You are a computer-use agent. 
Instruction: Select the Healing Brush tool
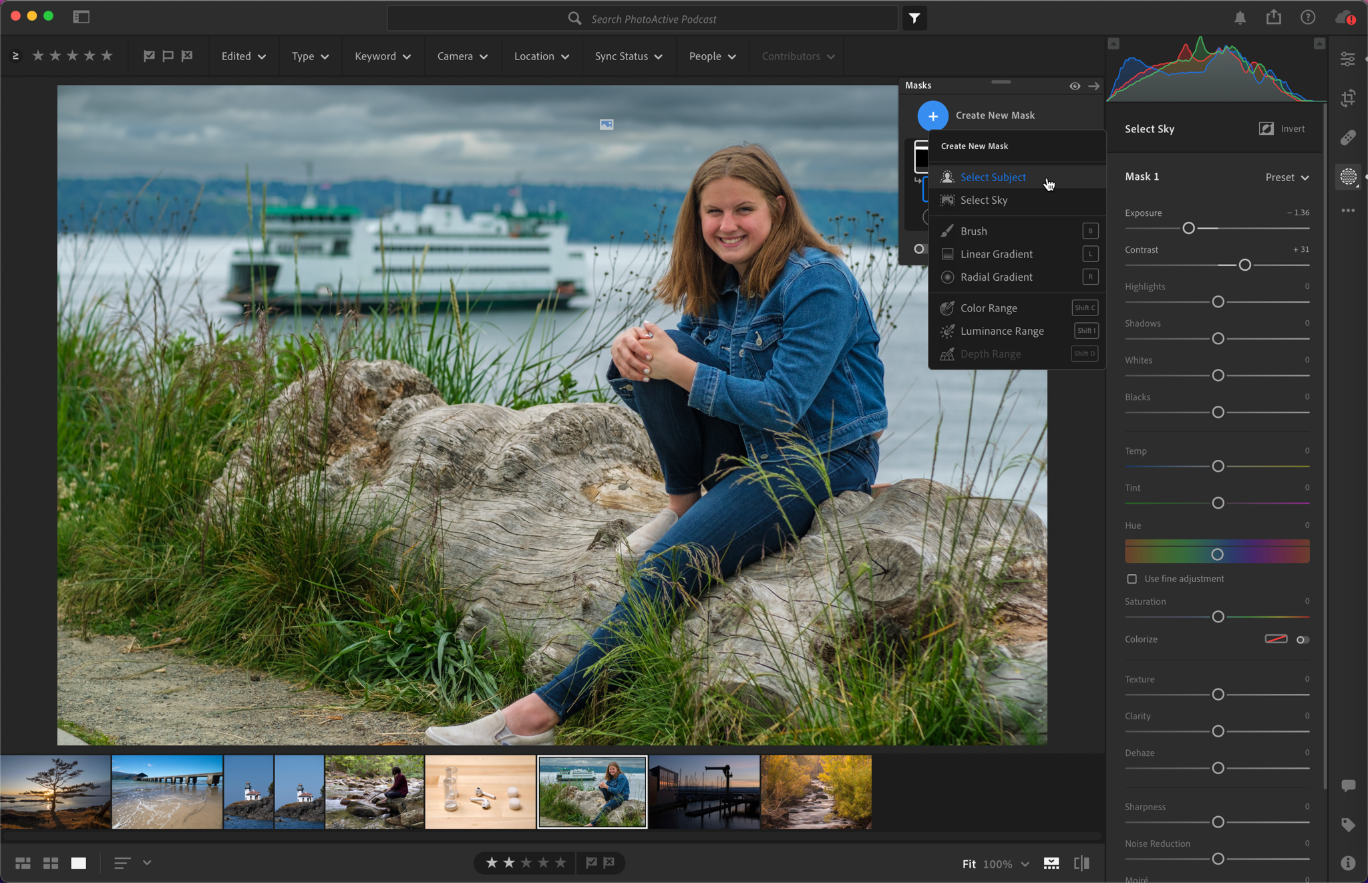coord(1348,138)
